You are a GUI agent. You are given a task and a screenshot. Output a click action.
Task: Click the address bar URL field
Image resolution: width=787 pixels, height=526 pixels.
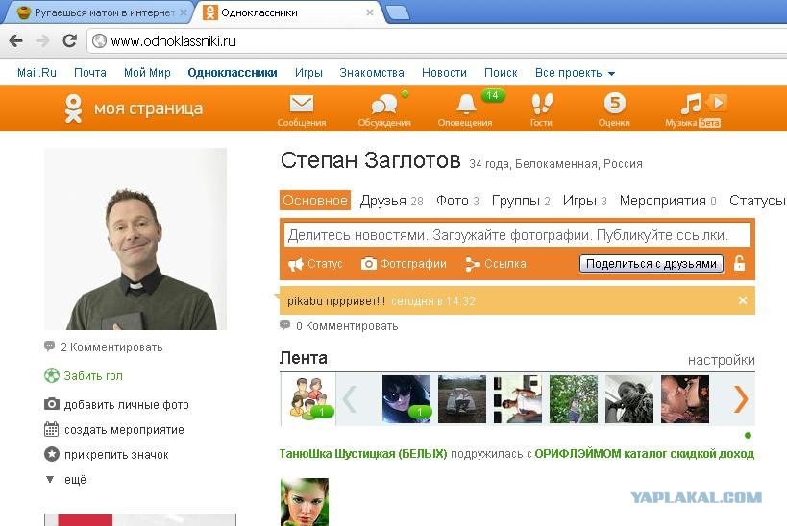(x=436, y=41)
